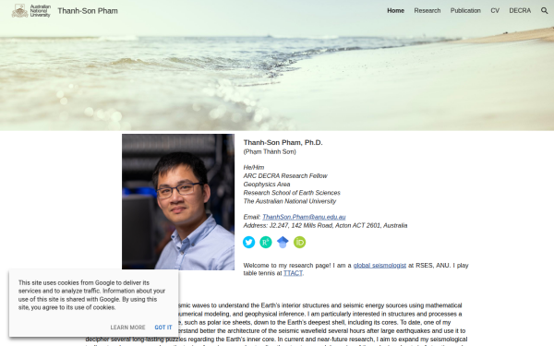
Task: Open the ORCID profile icon
Action: tap(299, 242)
